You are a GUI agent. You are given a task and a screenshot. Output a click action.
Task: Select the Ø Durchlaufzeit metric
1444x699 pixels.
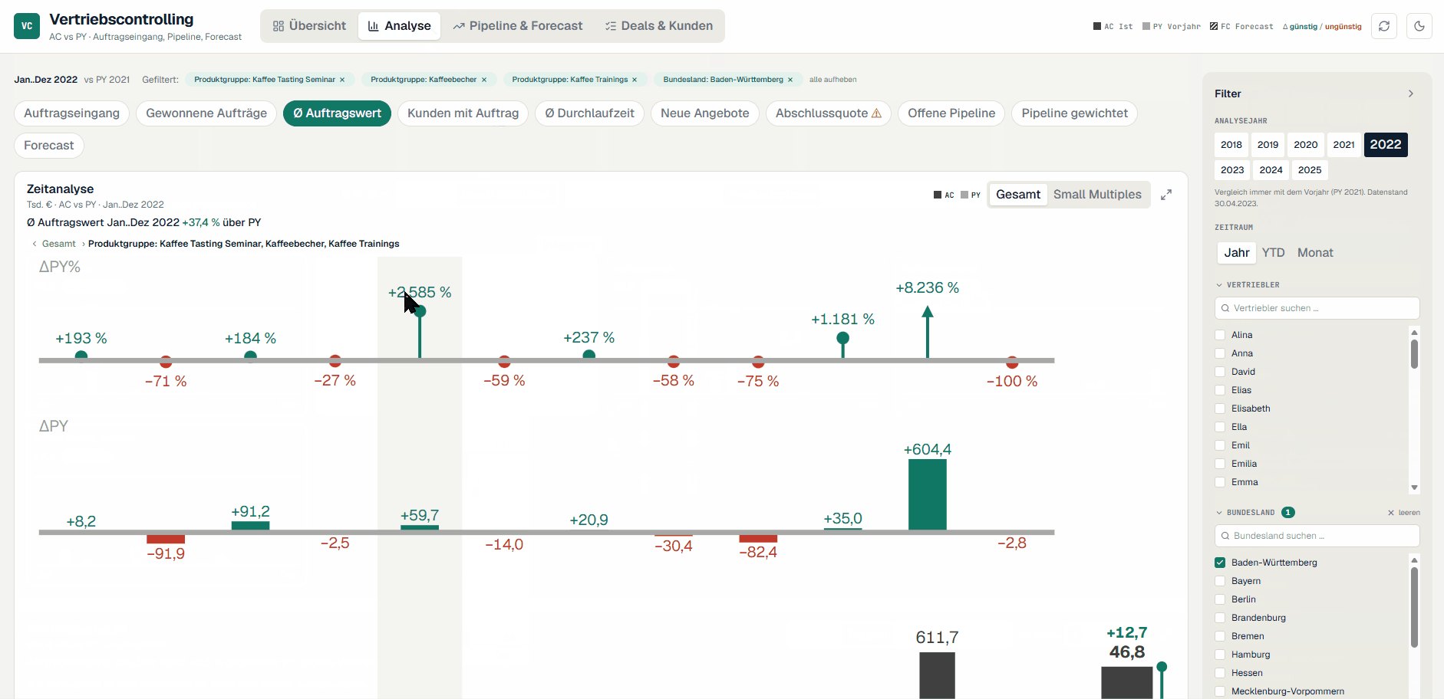pos(589,113)
